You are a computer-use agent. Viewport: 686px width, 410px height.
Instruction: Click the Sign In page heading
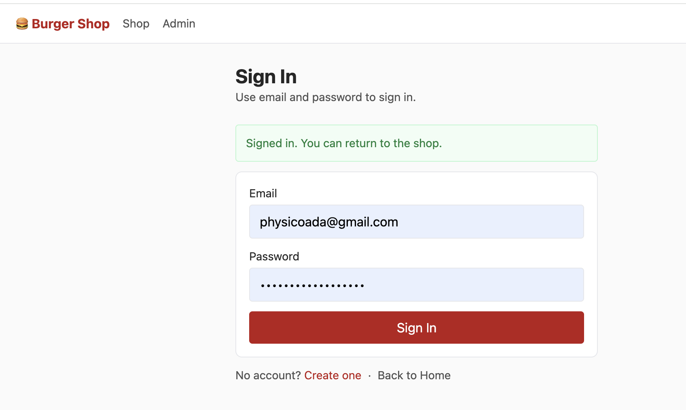(x=266, y=77)
